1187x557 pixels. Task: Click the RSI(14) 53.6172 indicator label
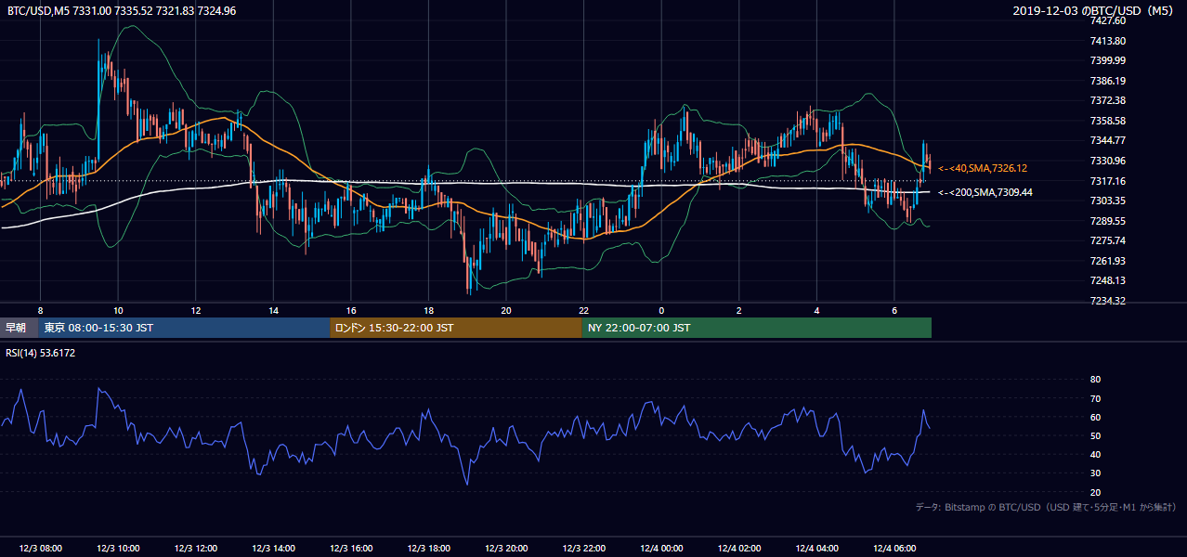[x=41, y=353]
